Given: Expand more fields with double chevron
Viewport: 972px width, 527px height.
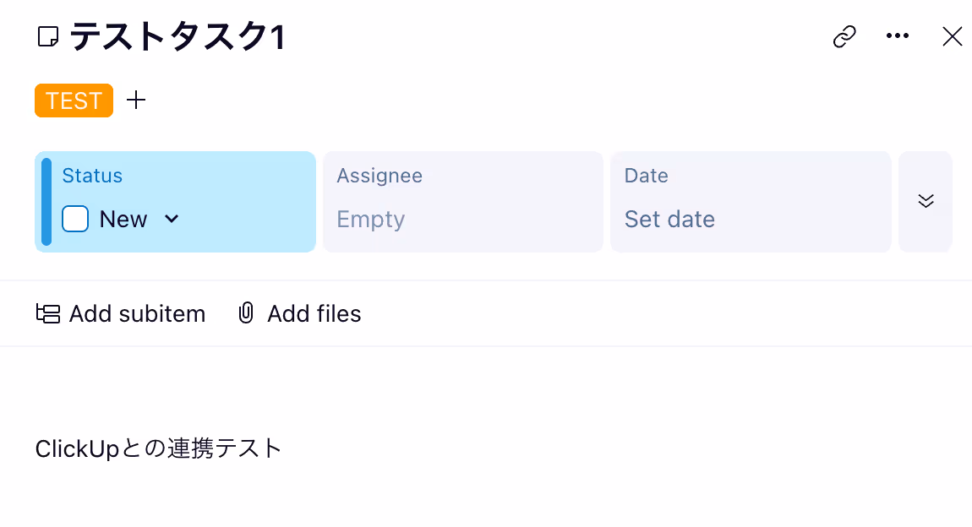Looking at the screenshot, I should point(926,201).
